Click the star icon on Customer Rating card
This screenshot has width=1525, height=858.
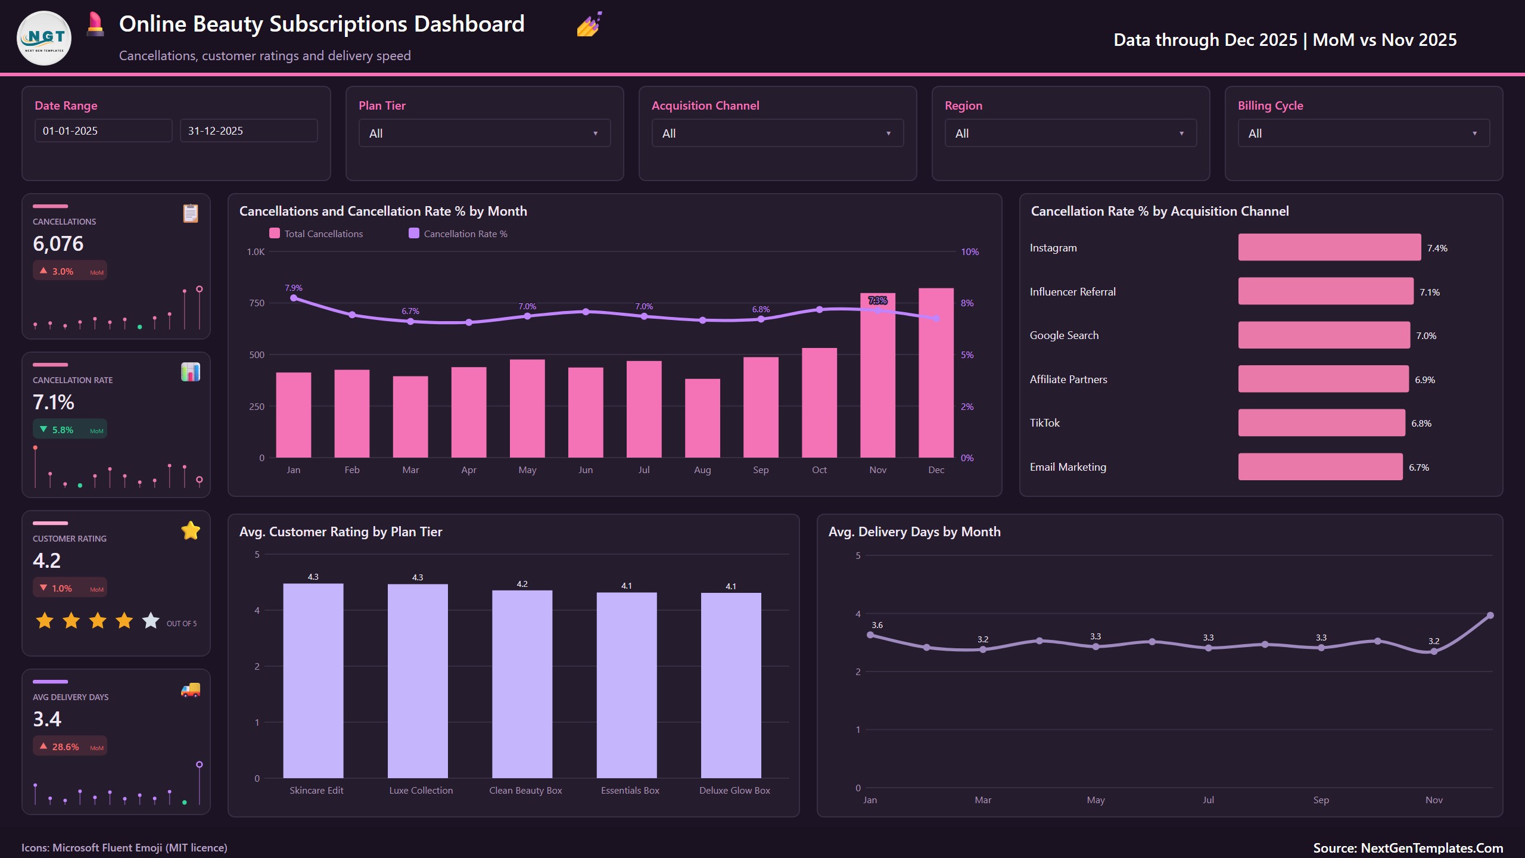click(191, 530)
